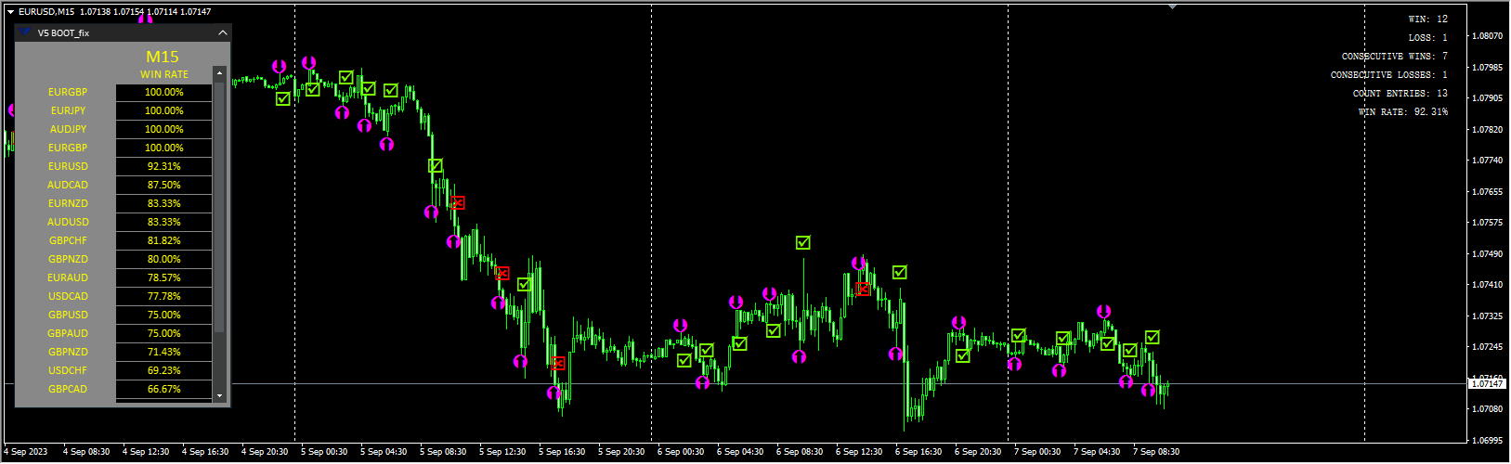Click the COUNT ENTRIES: 13 label
The image size is (1511, 464).
(x=1400, y=93)
